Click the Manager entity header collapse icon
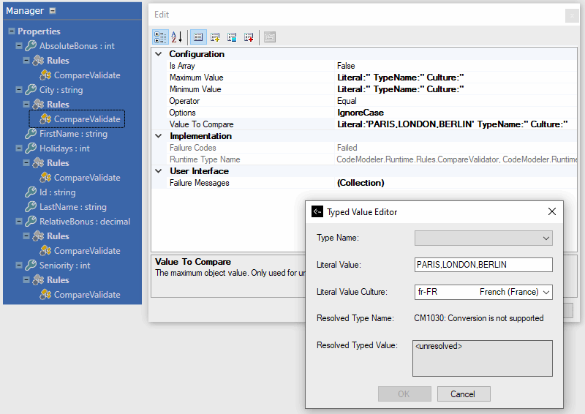585x414 pixels. [x=53, y=11]
